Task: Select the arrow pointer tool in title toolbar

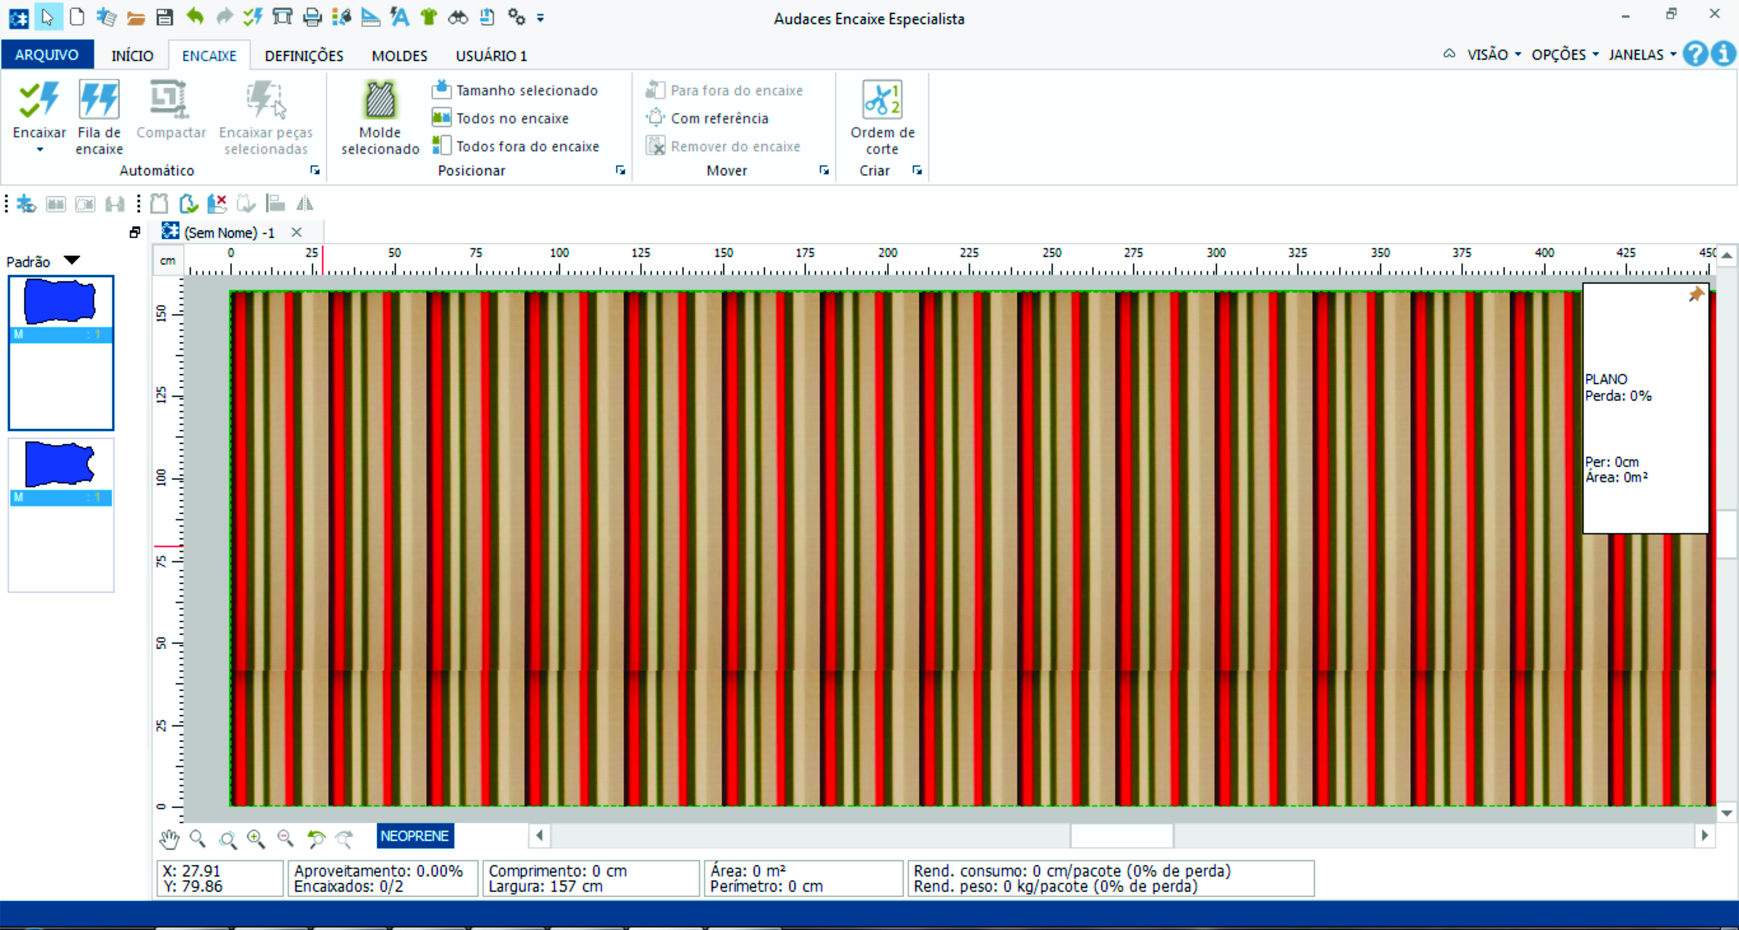Action: [47, 17]
